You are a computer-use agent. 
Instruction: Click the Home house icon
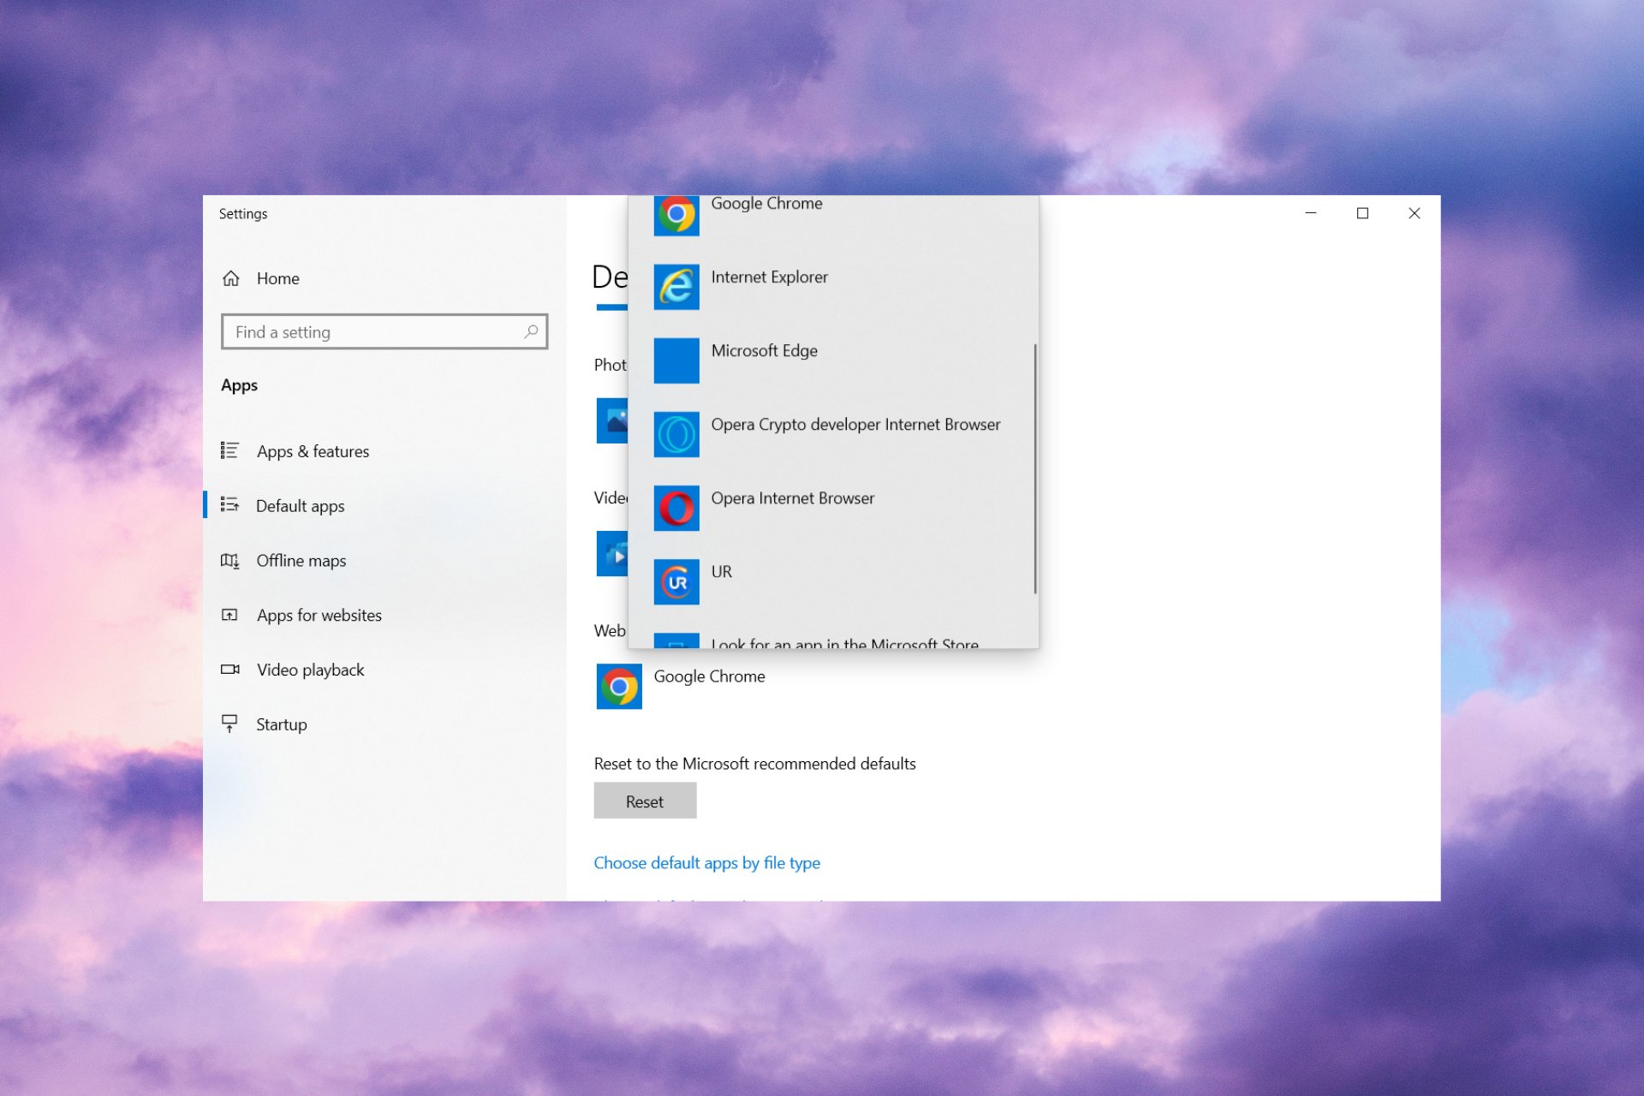230,278
